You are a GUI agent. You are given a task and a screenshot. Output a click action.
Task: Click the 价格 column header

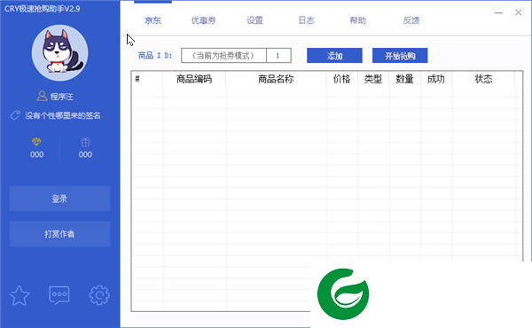point(341,79)
